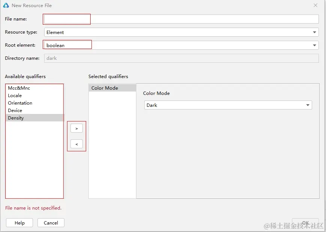Click the File name input field
Viewport: 326px width, 232px height.
181,19
